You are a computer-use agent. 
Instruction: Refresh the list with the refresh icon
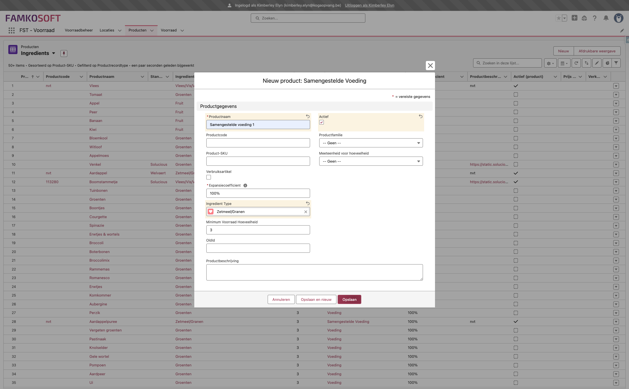[576, 63]
